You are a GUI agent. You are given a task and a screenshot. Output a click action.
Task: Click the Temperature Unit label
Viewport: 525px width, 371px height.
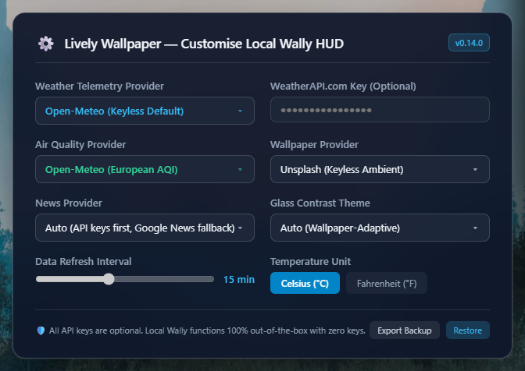[x=310, y=261]
